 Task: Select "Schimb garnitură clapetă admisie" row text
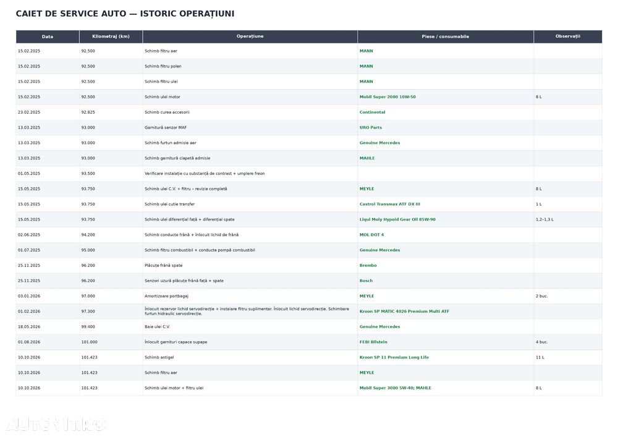tap(177, 158)
